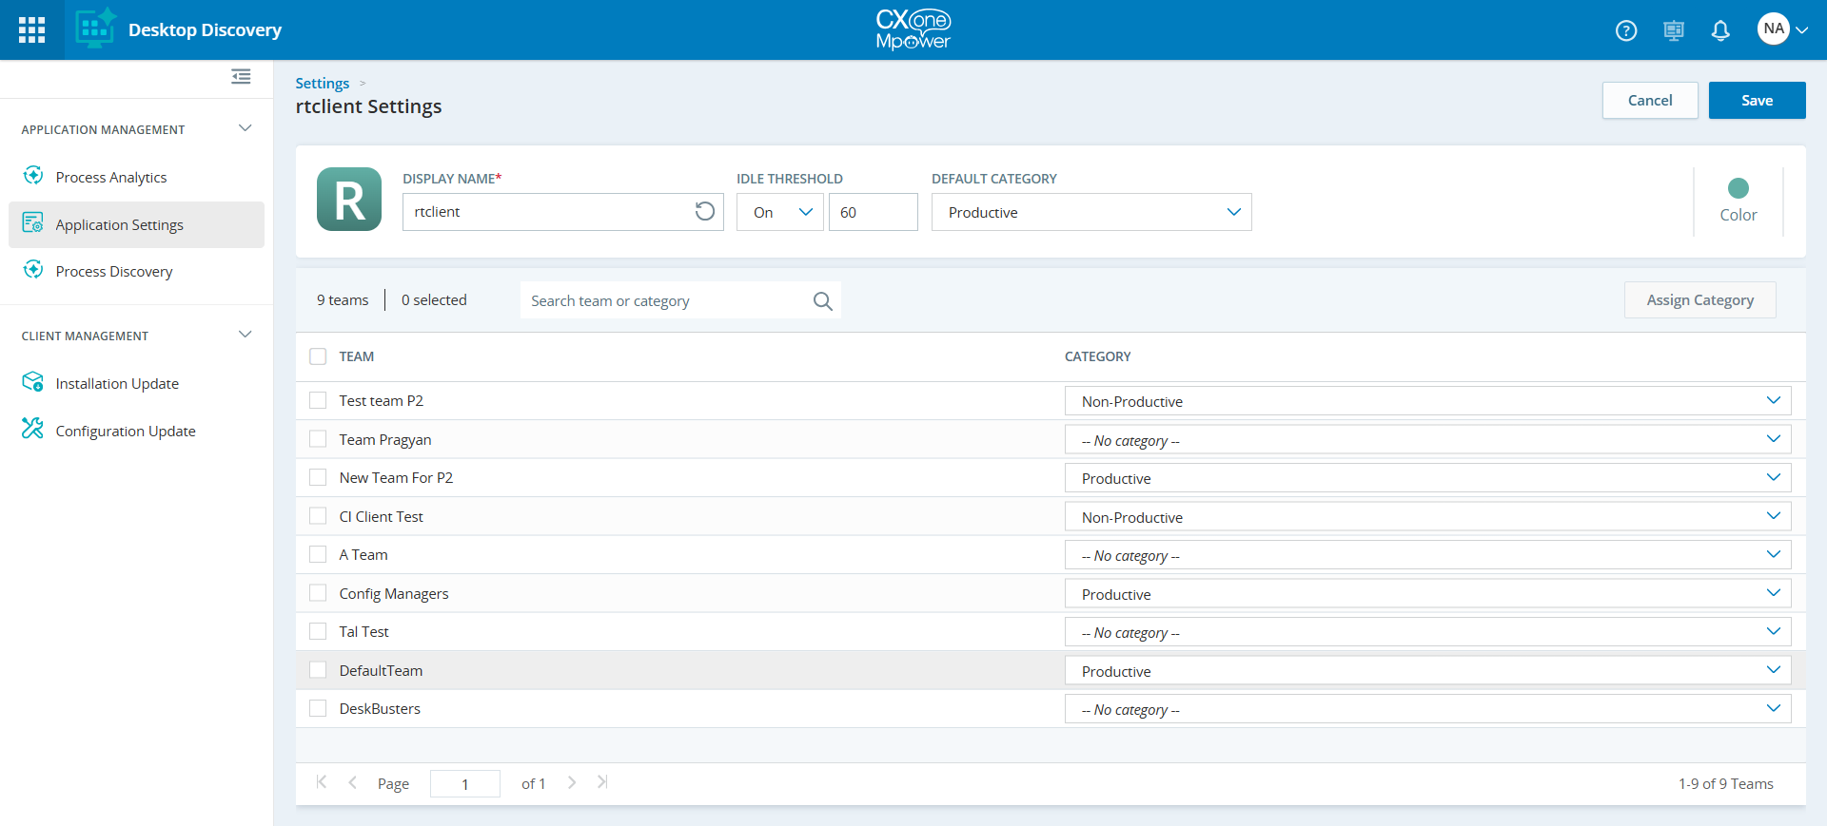
Task: Open the app launcher grid icon
Action: (x=31, y=29)
